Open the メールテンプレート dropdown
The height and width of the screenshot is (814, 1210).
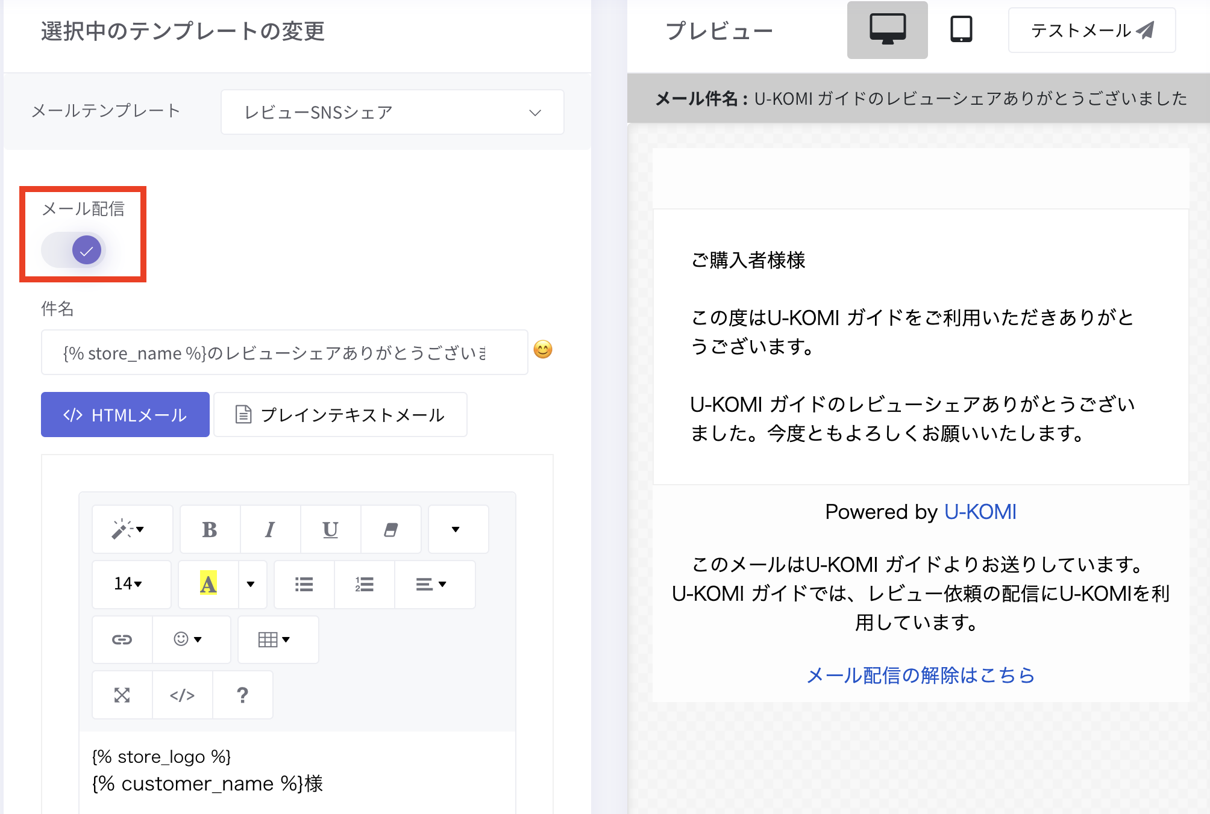coord(392,112)
